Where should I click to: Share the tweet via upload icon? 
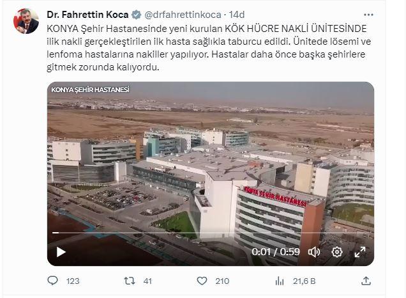click(366, 281)
